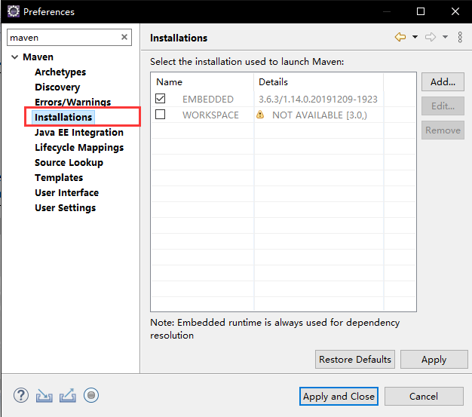
Task: Click the Help question mark icon
Action: click(21, 395)
